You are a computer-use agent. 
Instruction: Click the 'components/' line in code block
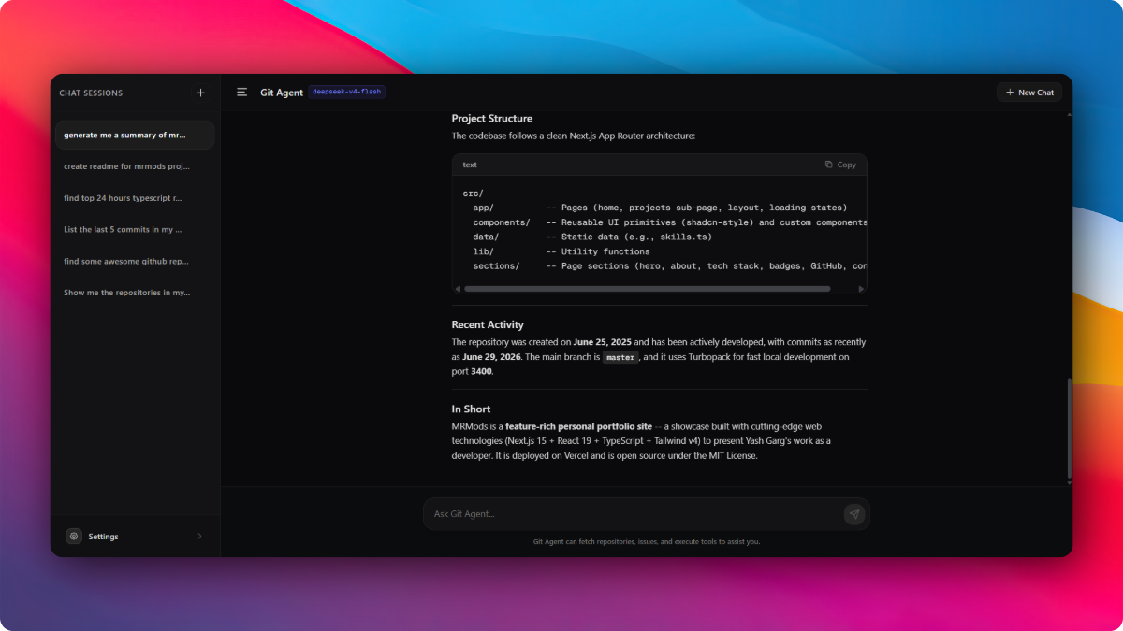[670, 222]
